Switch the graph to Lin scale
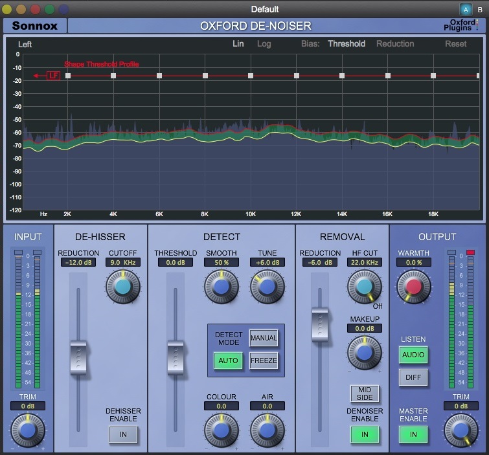The height and width of the screenshot is (455, 489). coord(238,43)
